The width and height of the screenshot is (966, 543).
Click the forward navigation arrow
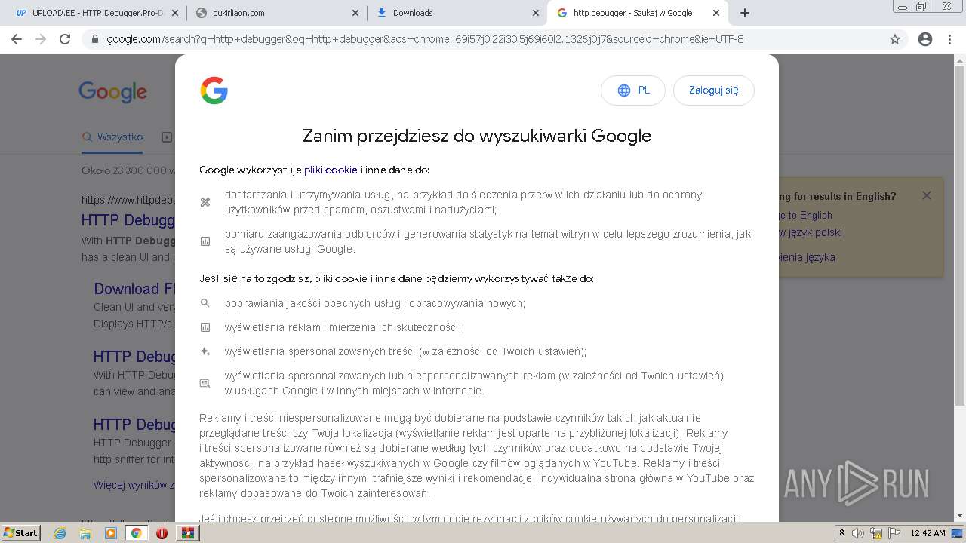41,39
